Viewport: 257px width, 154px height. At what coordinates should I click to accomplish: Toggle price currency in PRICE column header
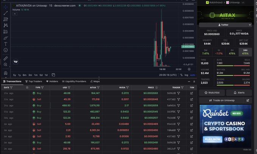(157, 88)
